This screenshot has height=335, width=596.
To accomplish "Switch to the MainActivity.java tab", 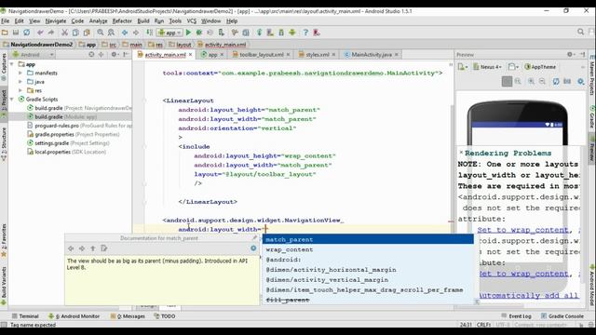I will tap(372, 55).
